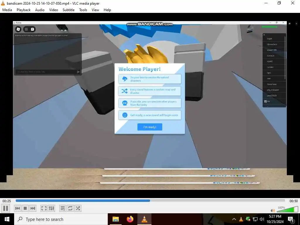This screenshot has width=300, height=225.
Task: Open the Windows Start menu
Action: (x=7, y=219)
